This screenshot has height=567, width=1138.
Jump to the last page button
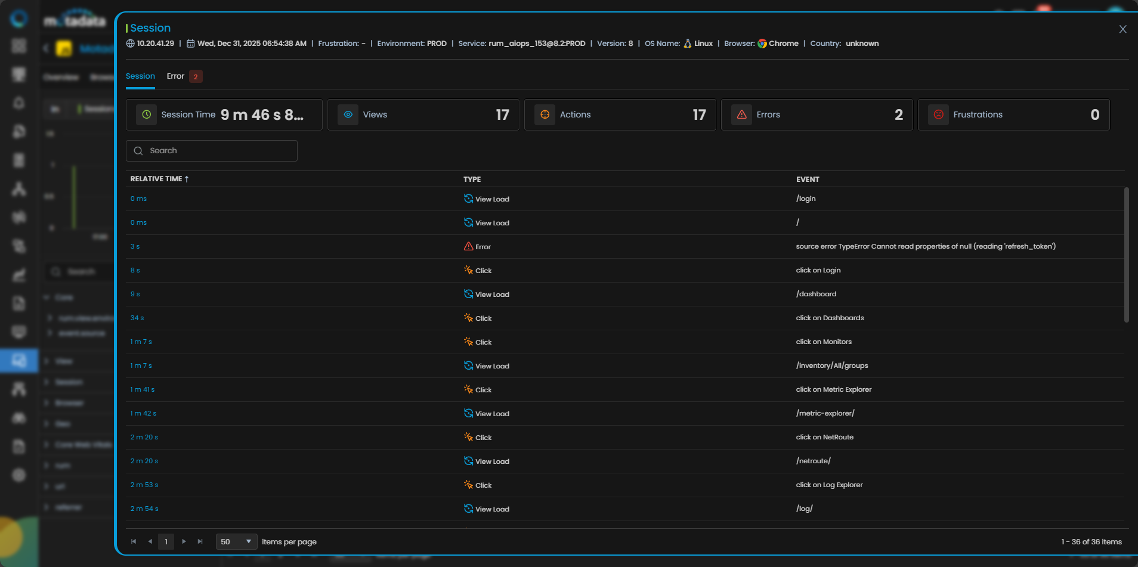click(x=200, y=541)
